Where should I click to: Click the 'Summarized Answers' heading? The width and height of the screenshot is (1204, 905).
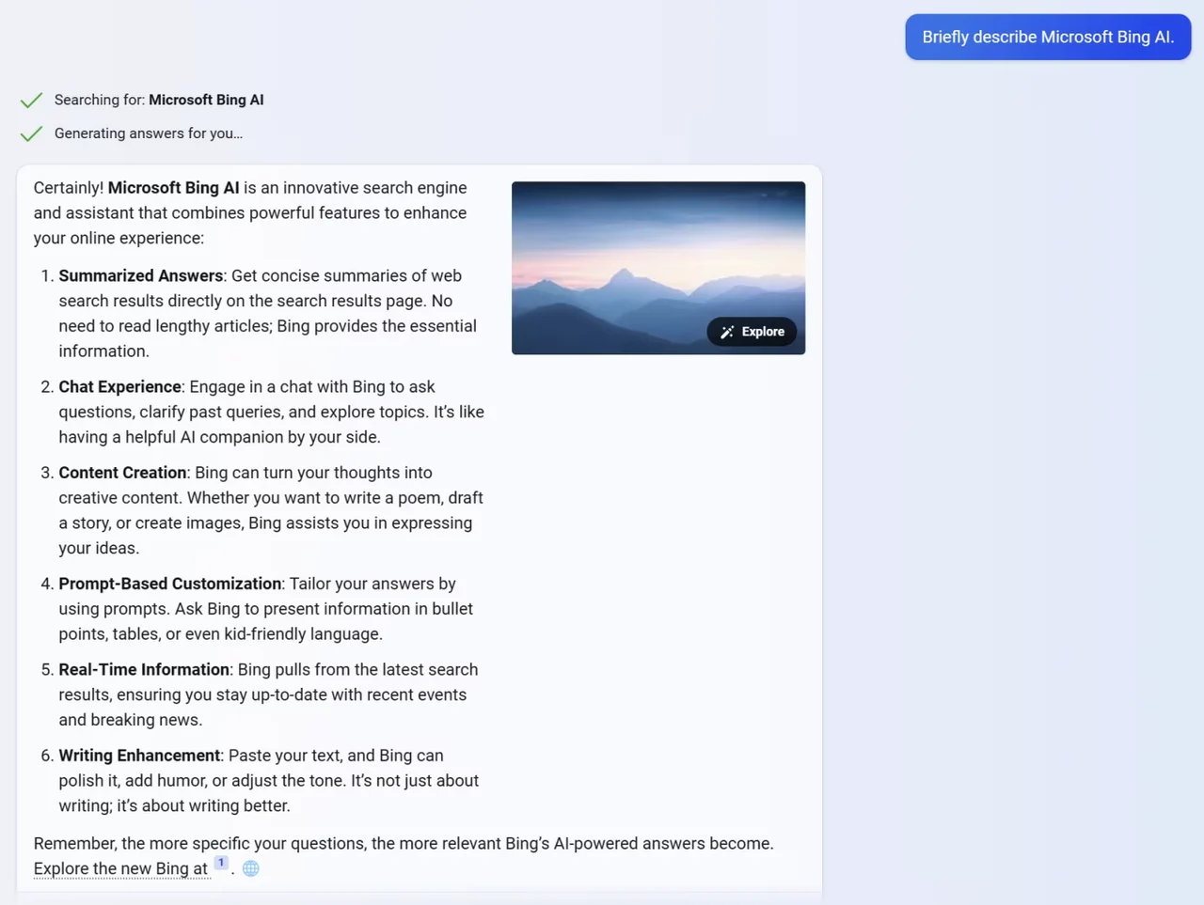click(x=141, y=275)
